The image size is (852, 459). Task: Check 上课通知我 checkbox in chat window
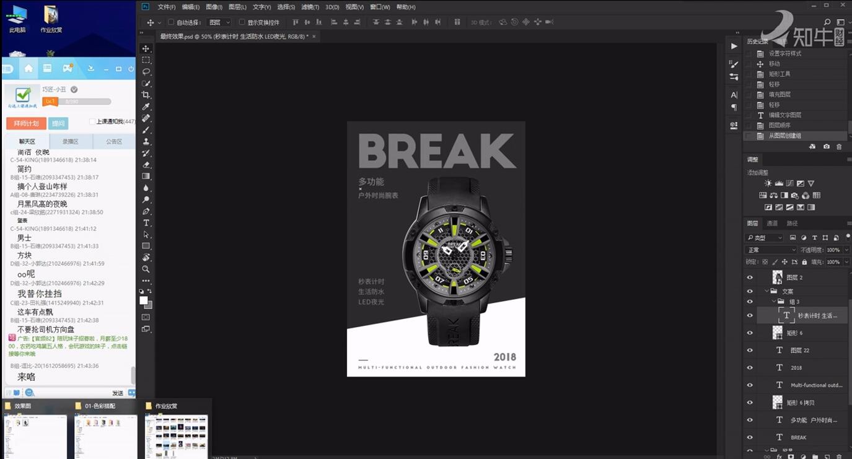click(92, 122)
